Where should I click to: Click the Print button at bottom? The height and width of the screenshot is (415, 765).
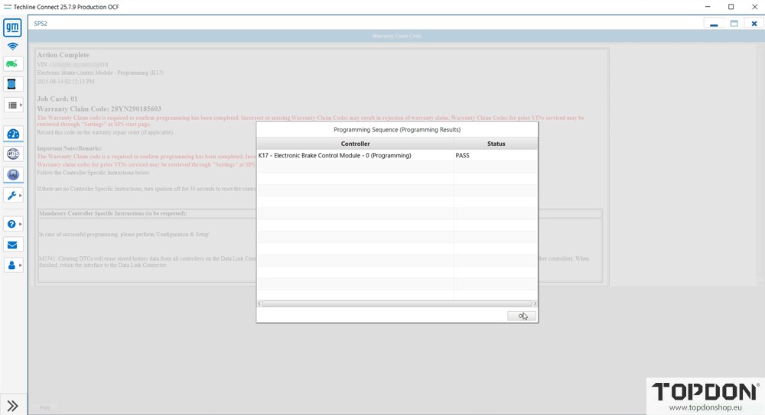click(x=45, y=407)
